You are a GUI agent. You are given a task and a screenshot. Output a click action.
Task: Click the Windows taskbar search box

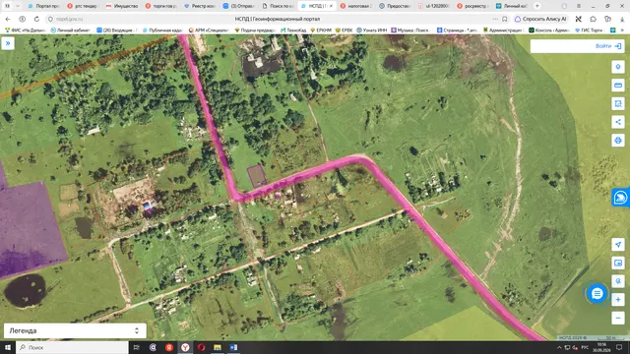click(x=72, y=347)
